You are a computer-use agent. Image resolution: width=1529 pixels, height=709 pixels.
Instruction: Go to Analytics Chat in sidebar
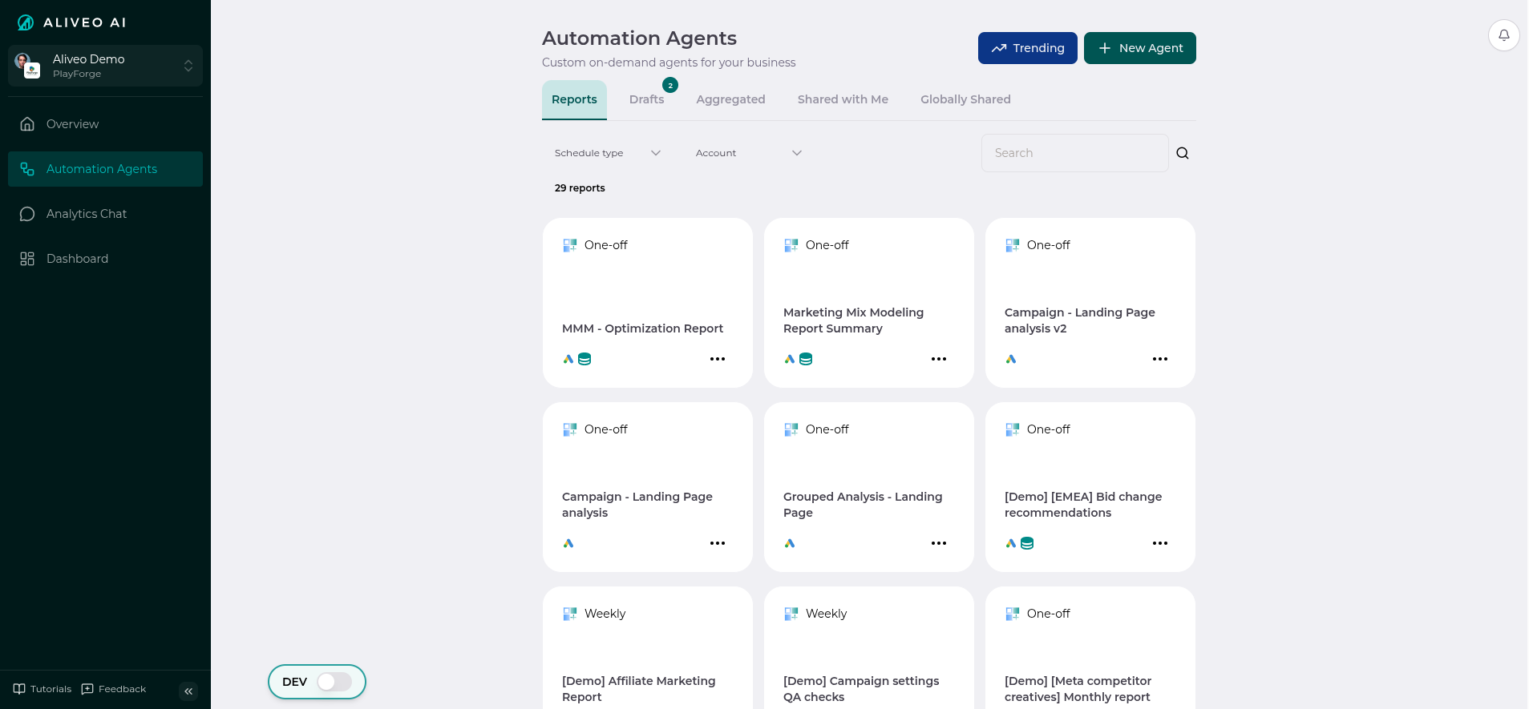pos(87,214)
